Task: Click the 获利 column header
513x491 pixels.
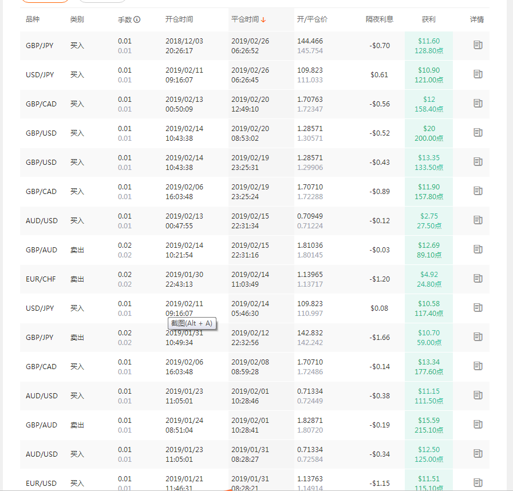Action: tap(429, 19)
